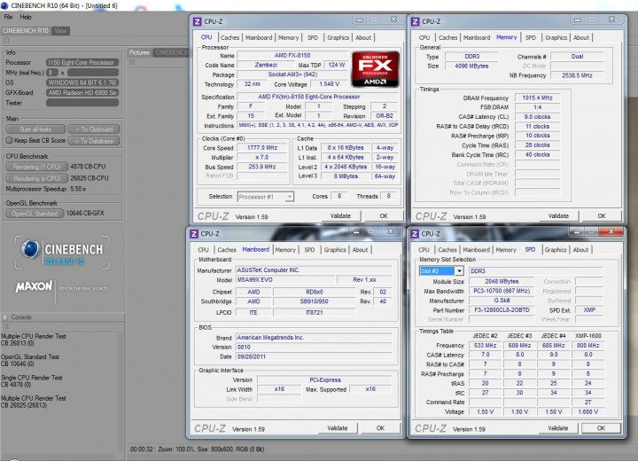Click the To Clipboard button
This screenshot has width=638, height=461.
pos(94,129)
